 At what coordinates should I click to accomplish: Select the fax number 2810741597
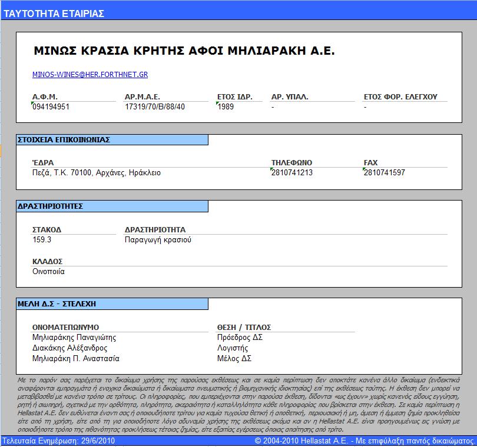tap(384, 172)
